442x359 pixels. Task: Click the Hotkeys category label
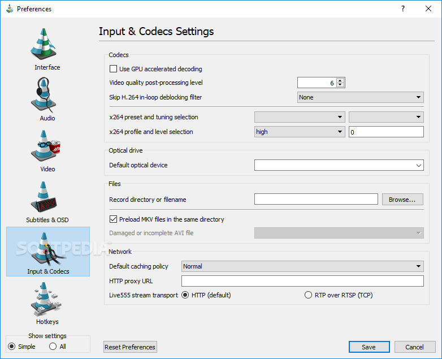click(x=47, y=322)
